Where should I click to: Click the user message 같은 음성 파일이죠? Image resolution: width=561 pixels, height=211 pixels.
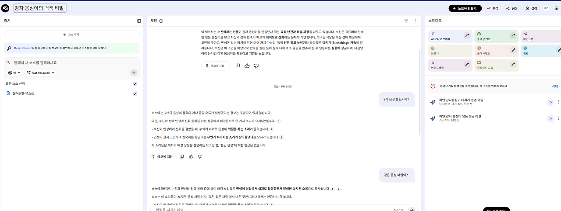pos(396,175)
